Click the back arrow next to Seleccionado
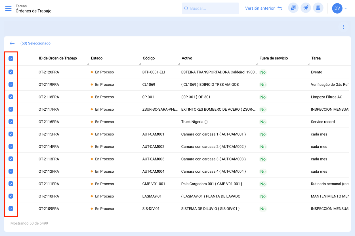The height and width of the screenshot is (236, 355). pos(12,43)
